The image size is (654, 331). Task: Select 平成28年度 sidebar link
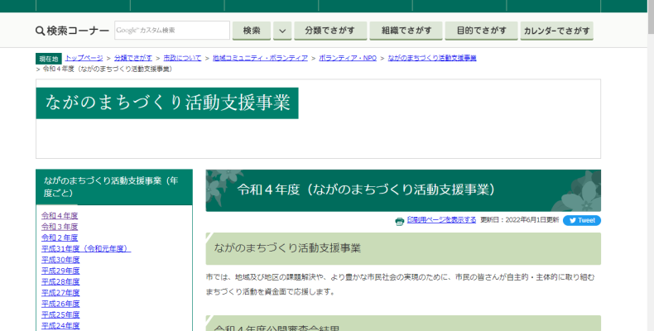[60, 282]
